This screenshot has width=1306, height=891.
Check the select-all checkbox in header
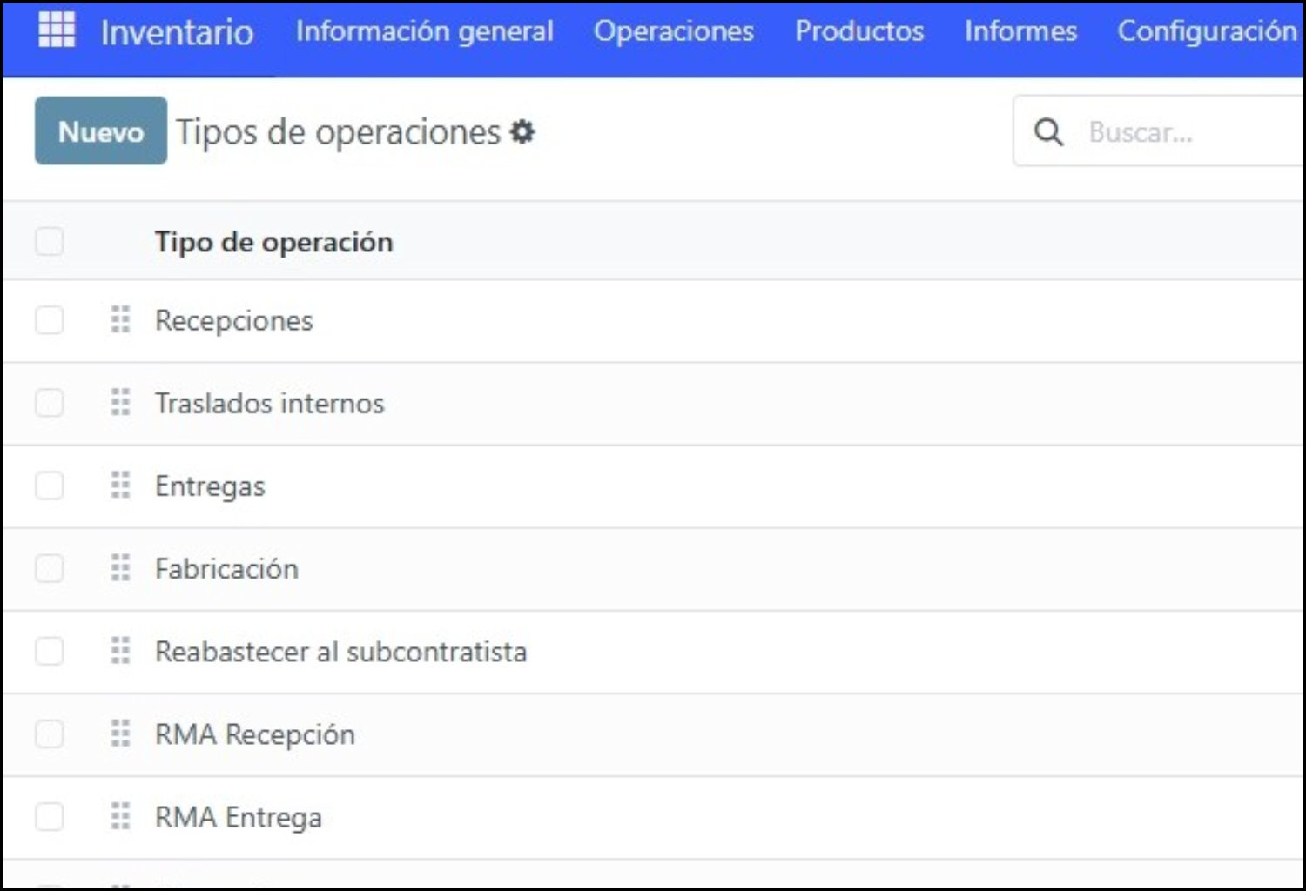[50, 241]
